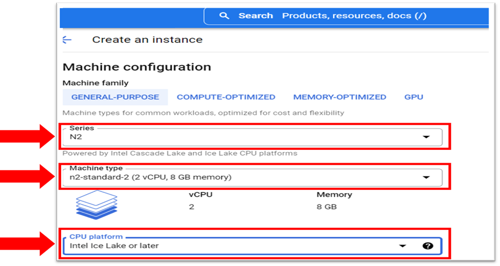Screen dimensions: 500x266
Task: Click the search box for products and docs
Action: point(354,16)
